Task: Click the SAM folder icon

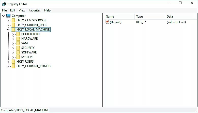Action: (18, 43)
